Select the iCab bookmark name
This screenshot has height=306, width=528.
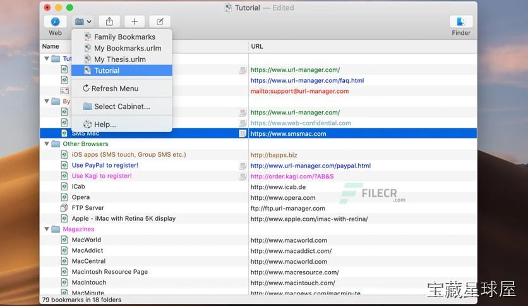pyautogui.click(x=78, y=187)
